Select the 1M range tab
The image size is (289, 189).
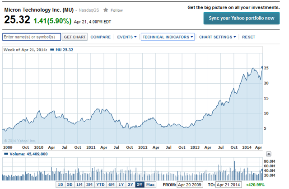click(79, 184)
